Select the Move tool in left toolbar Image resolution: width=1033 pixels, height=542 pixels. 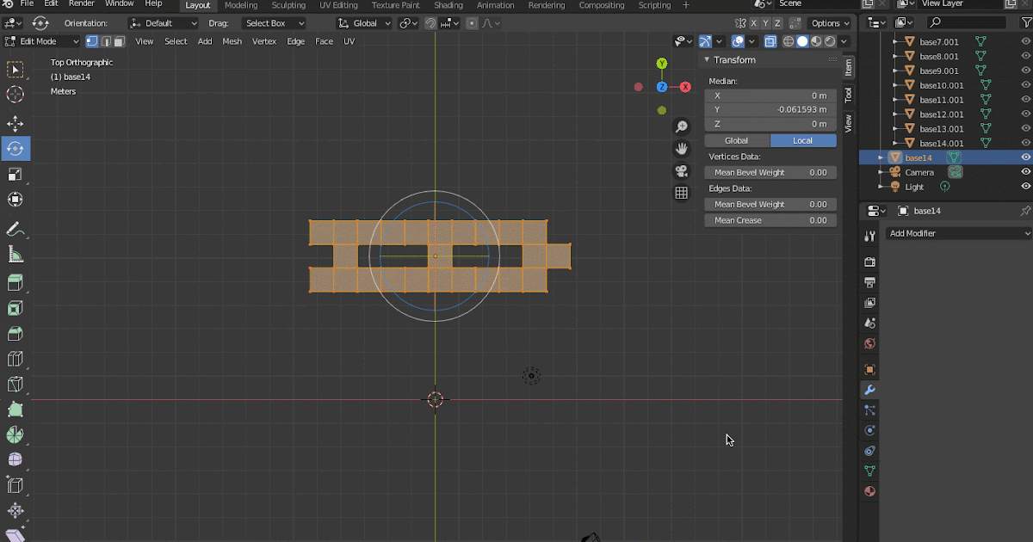15,124
